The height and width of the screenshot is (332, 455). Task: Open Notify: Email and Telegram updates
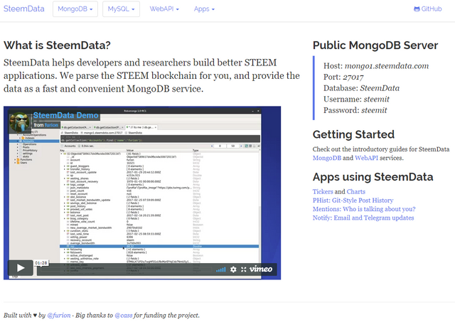tap(363, 218)
